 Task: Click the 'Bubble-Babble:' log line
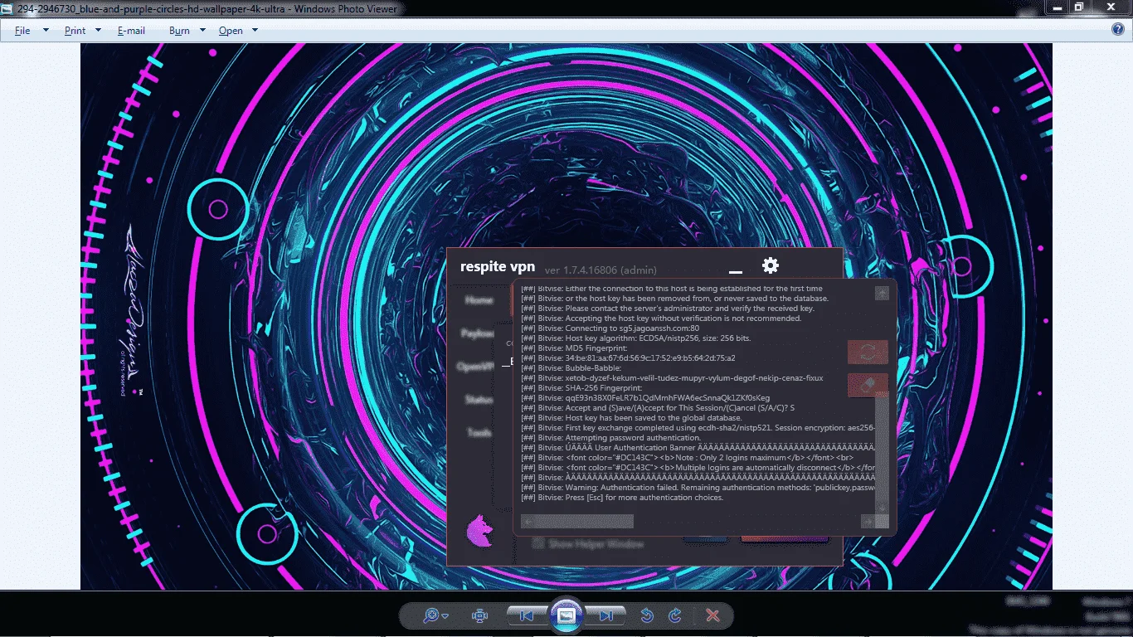pos(571,368)
